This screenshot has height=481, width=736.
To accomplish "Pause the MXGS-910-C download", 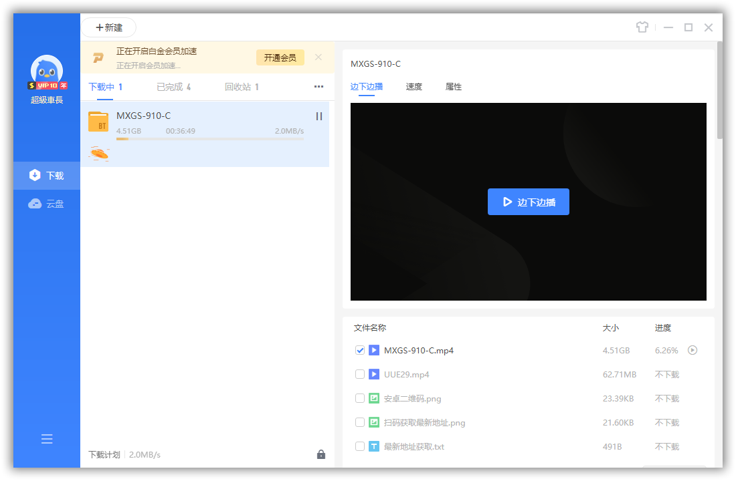I will [319, 116].
